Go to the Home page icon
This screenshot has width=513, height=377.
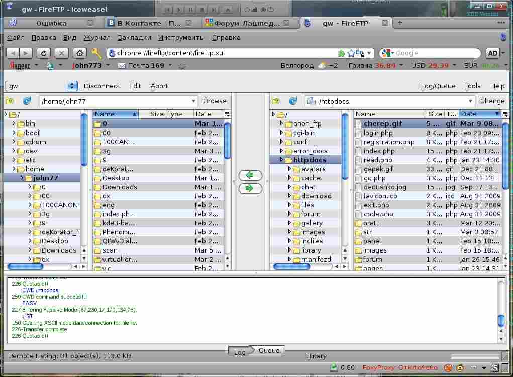click(x=79, y=53)
